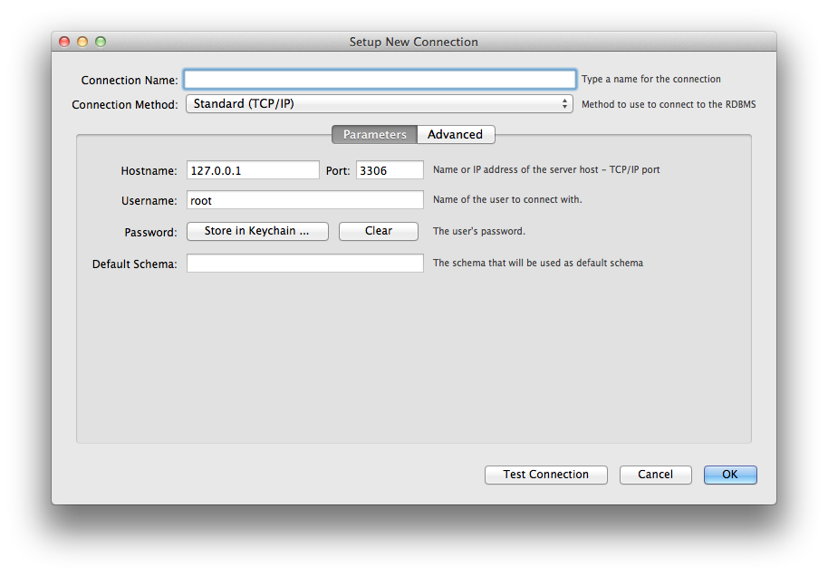Focus the Default Schema input field
The width and height of the screenshot is (828, 576).
pos(305,264)
